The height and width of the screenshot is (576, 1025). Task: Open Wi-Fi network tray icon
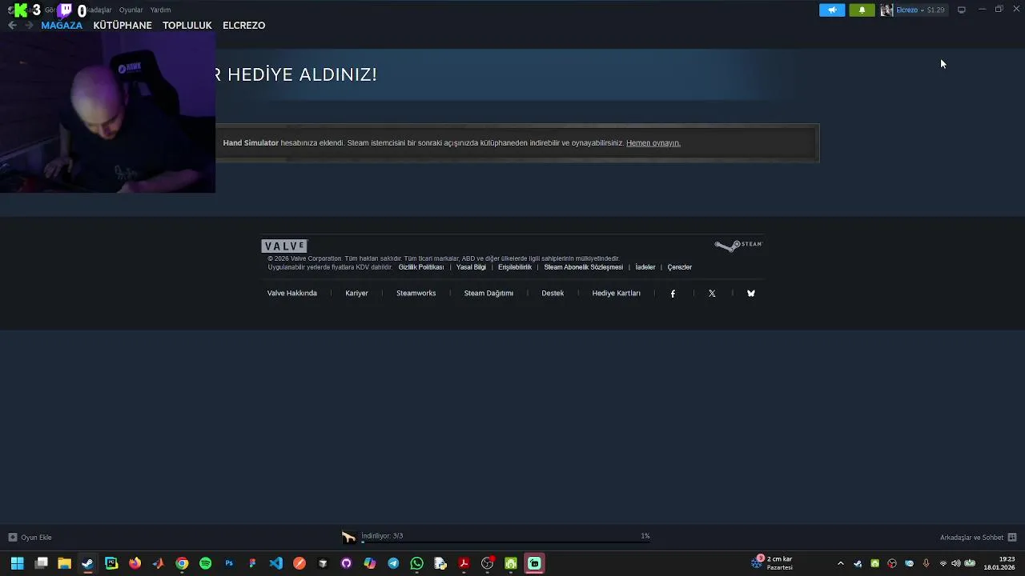tap(943, 564)
